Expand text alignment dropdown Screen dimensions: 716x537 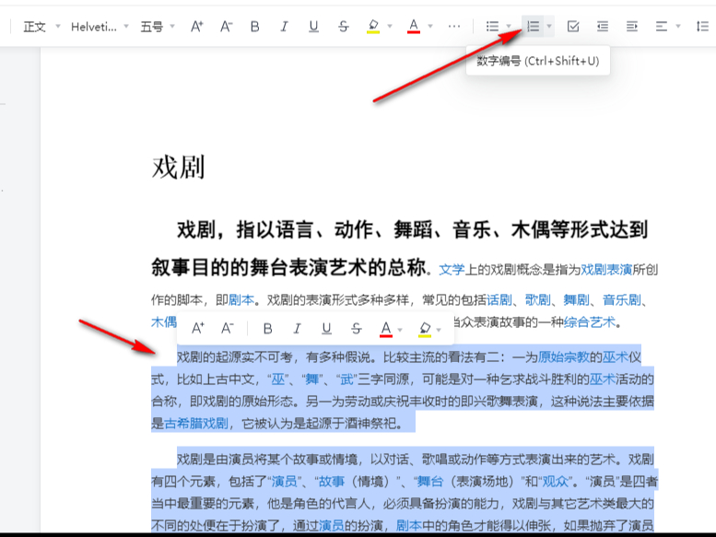click(678, 27)
